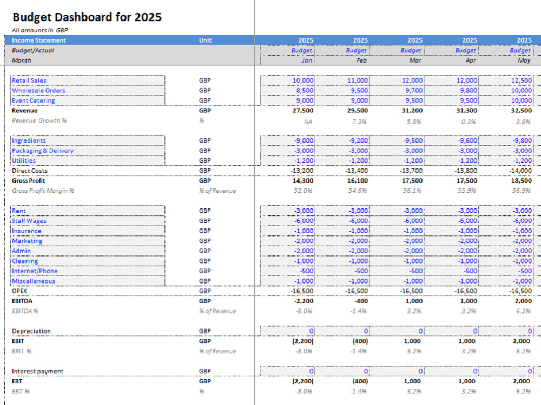Select Ingredients May value -9,800
The image size is (541, 405).
coord(506,140)
